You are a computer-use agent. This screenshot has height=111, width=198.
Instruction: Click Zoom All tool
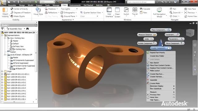[175, 13]
